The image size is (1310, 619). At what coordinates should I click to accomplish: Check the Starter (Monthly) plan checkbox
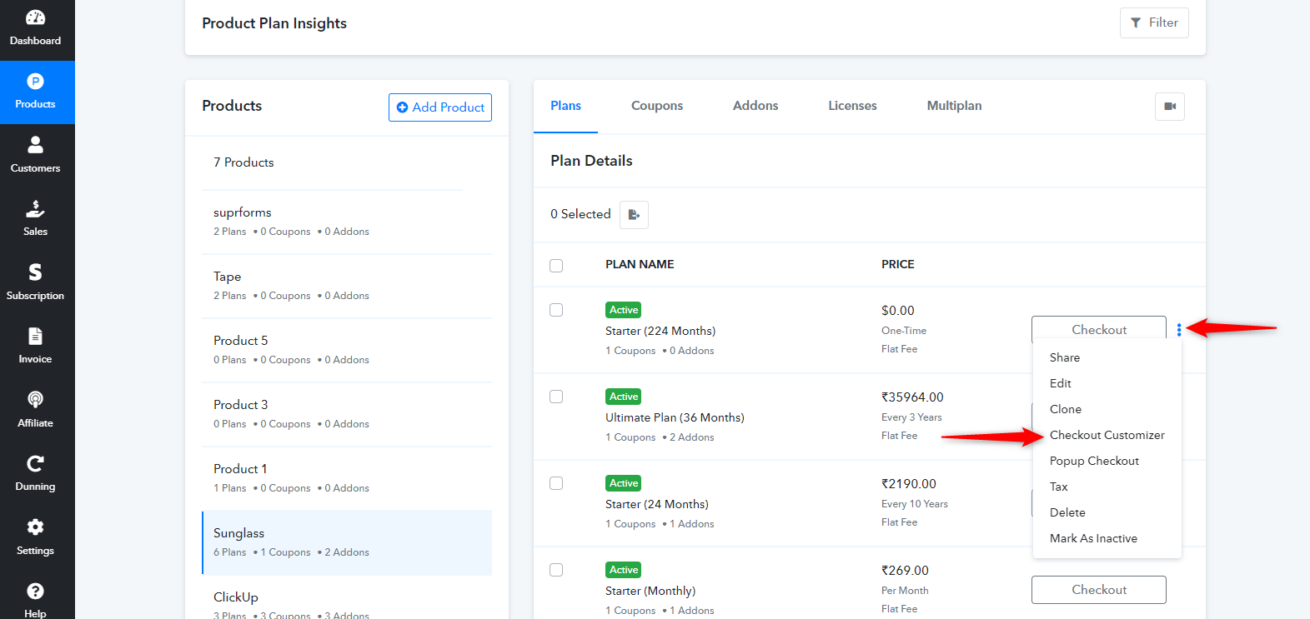[x=556, y=570]
